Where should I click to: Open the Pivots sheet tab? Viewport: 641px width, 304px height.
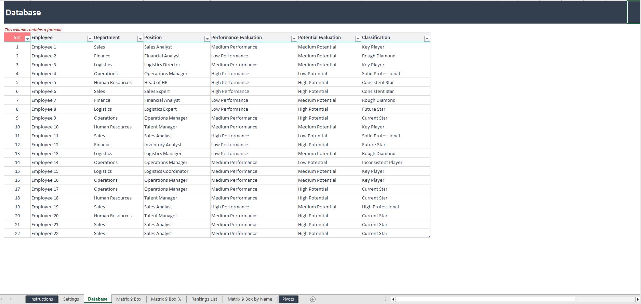[x=288, y=299]
